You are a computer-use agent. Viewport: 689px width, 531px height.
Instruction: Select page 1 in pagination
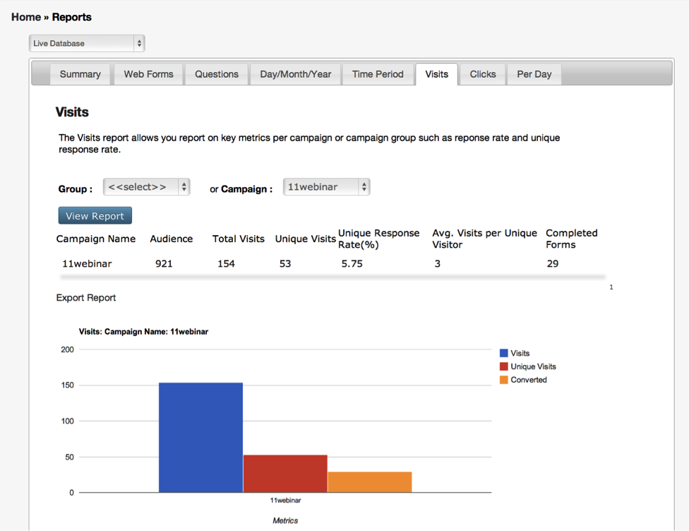(x=610, y=287)
